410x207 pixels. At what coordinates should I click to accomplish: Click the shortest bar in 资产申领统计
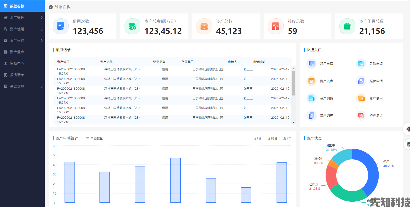click(246, 195)
